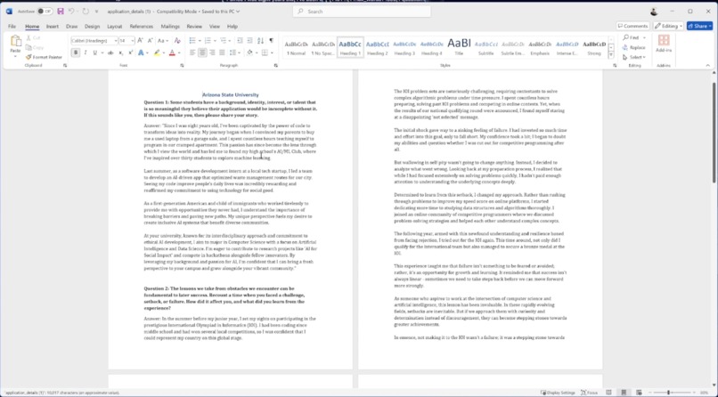Click the Clear All Formatting icon

tap(177, 41)
